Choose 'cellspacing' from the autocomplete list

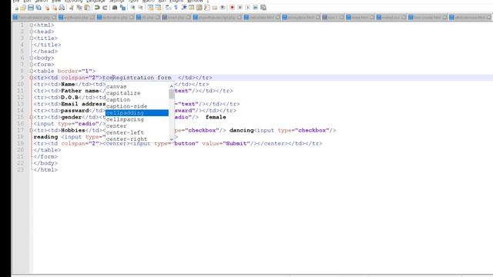(x=137, y=120)
